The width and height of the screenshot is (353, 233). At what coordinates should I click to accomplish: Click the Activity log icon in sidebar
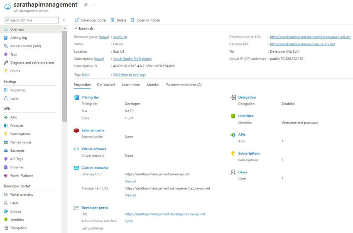[x=6, y=38]
